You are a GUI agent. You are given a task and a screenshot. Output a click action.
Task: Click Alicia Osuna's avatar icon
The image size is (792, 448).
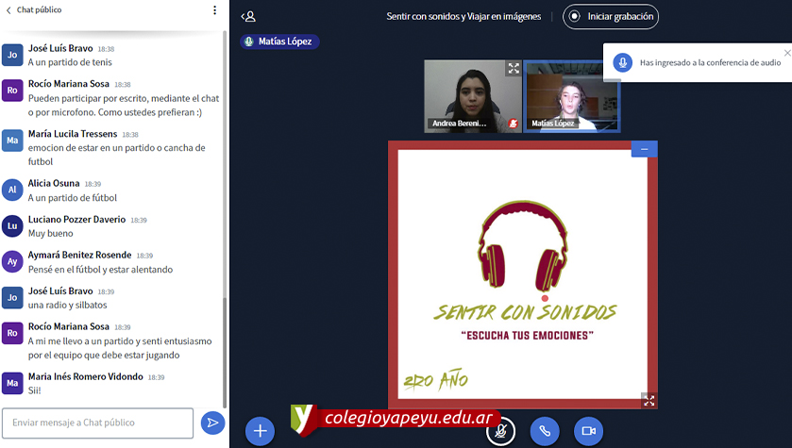pos(12,190)
